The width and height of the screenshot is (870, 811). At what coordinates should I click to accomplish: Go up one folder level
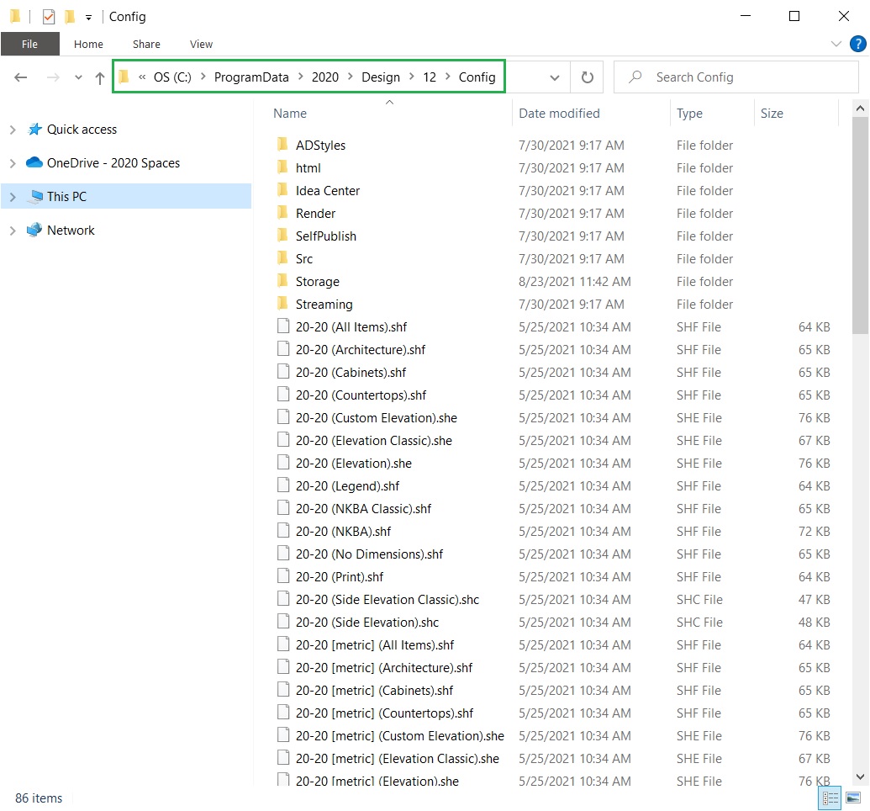(x=100, y=77)
